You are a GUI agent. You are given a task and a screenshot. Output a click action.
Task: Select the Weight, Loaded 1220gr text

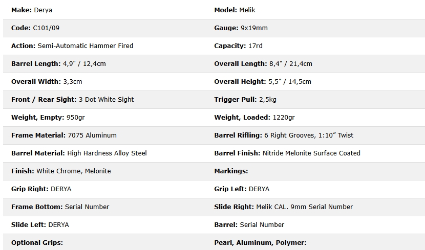[254, 118]
